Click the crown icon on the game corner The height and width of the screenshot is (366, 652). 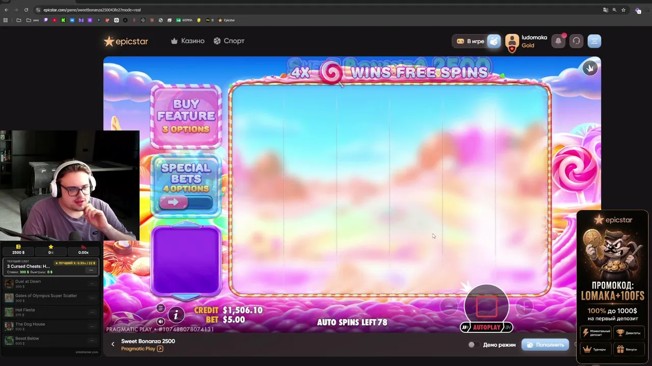(x=590, y=68)
